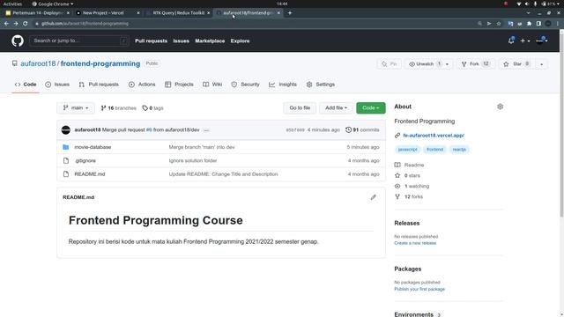Screen dimensions: 564x317
Task: Click Create a new release
Action: point(415,243)
